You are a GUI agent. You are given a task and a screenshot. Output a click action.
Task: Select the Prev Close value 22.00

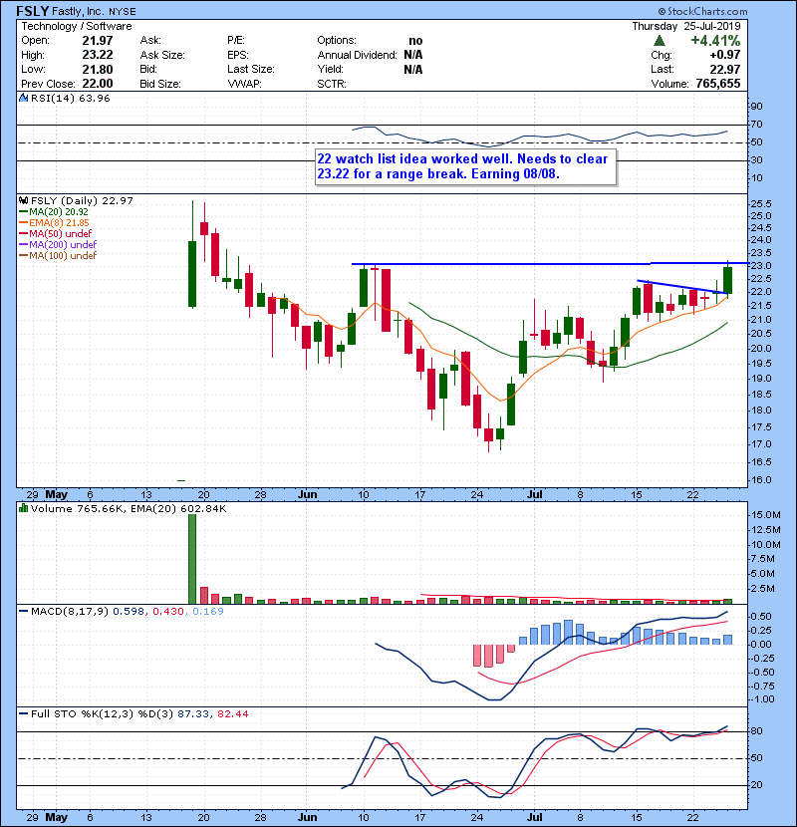(x=98, y=84)
